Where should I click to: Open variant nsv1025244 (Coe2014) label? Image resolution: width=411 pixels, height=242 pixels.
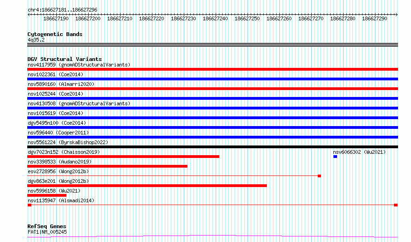coord(55,94)
